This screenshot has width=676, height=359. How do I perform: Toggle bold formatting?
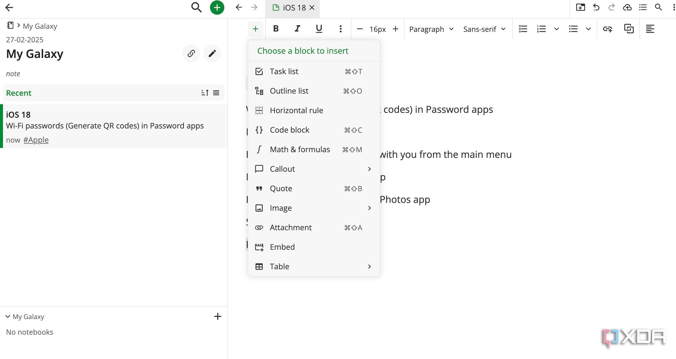[276, 29]
